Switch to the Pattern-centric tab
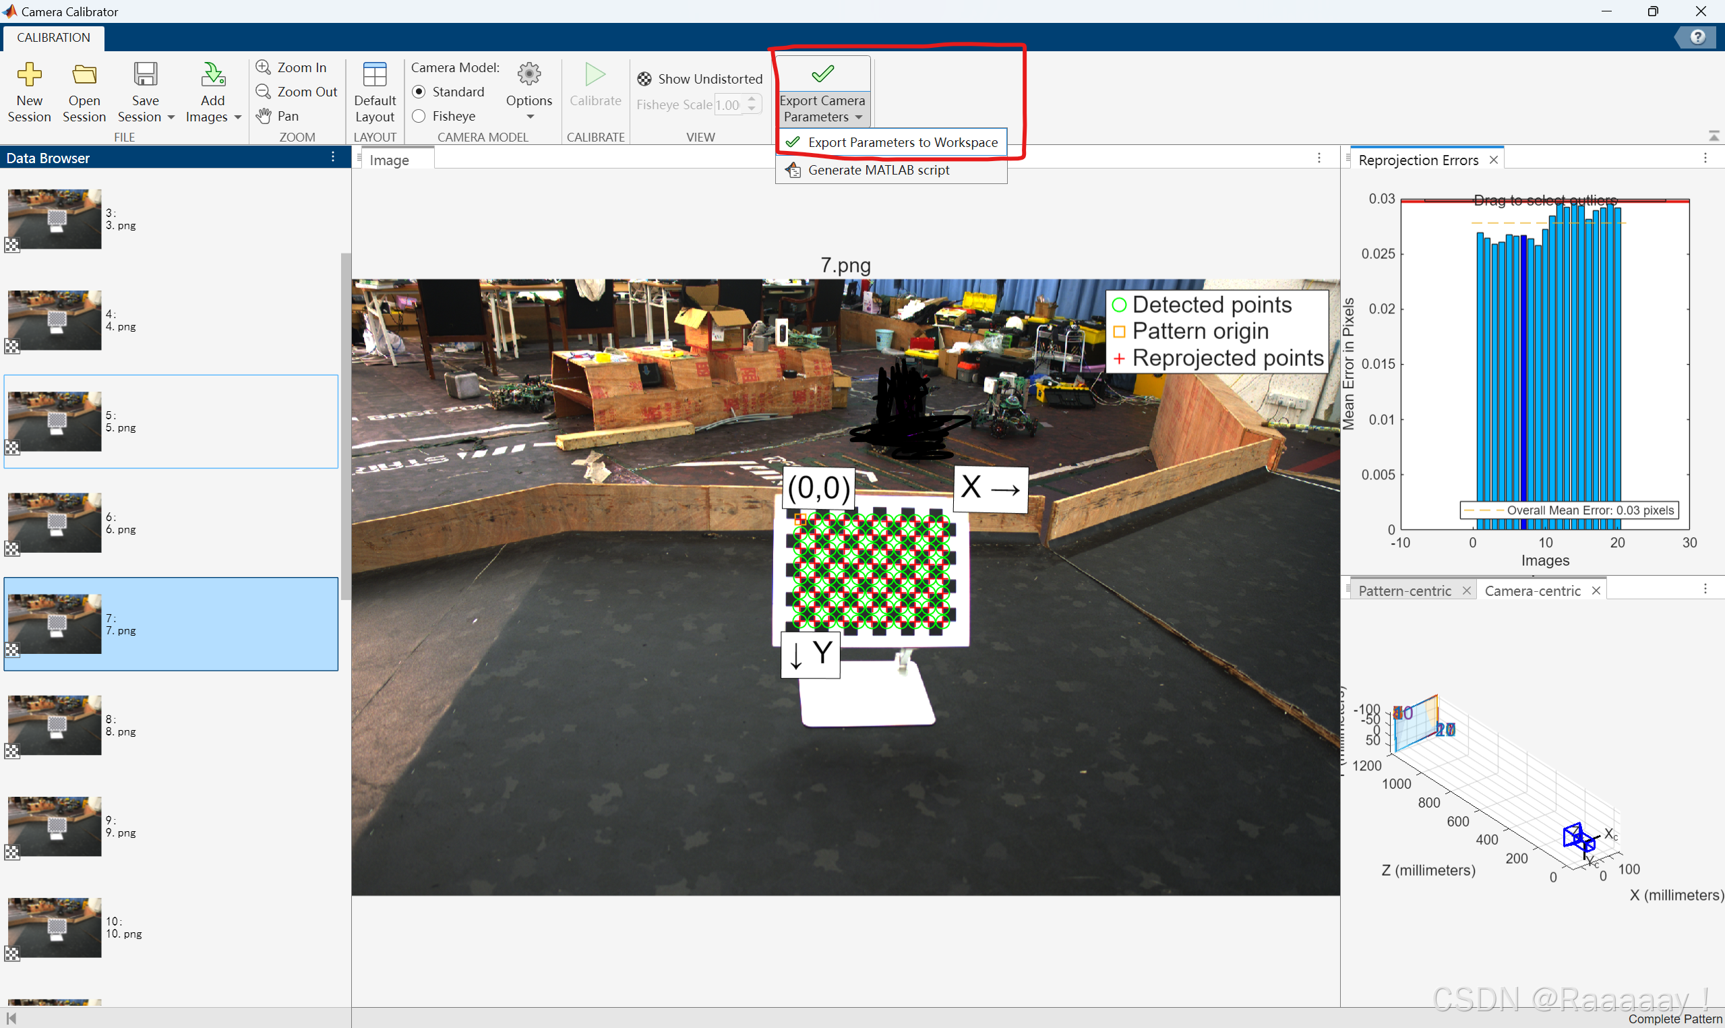Viewport: 1725px width, 1028px height. click(1403, 591)
